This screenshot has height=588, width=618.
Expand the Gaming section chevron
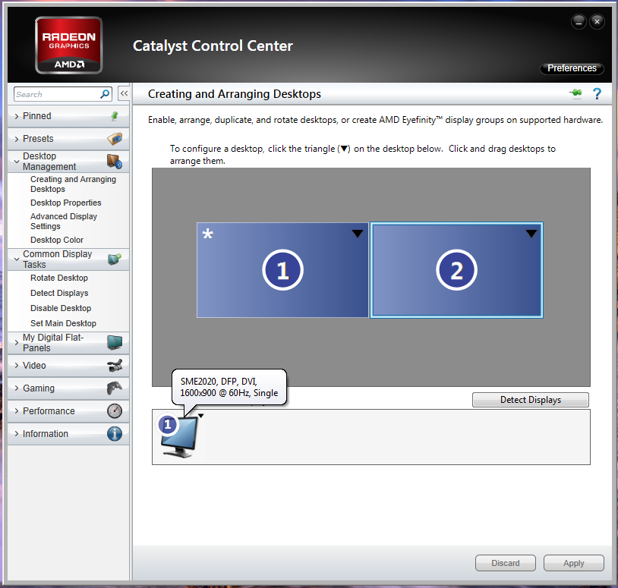17,388
